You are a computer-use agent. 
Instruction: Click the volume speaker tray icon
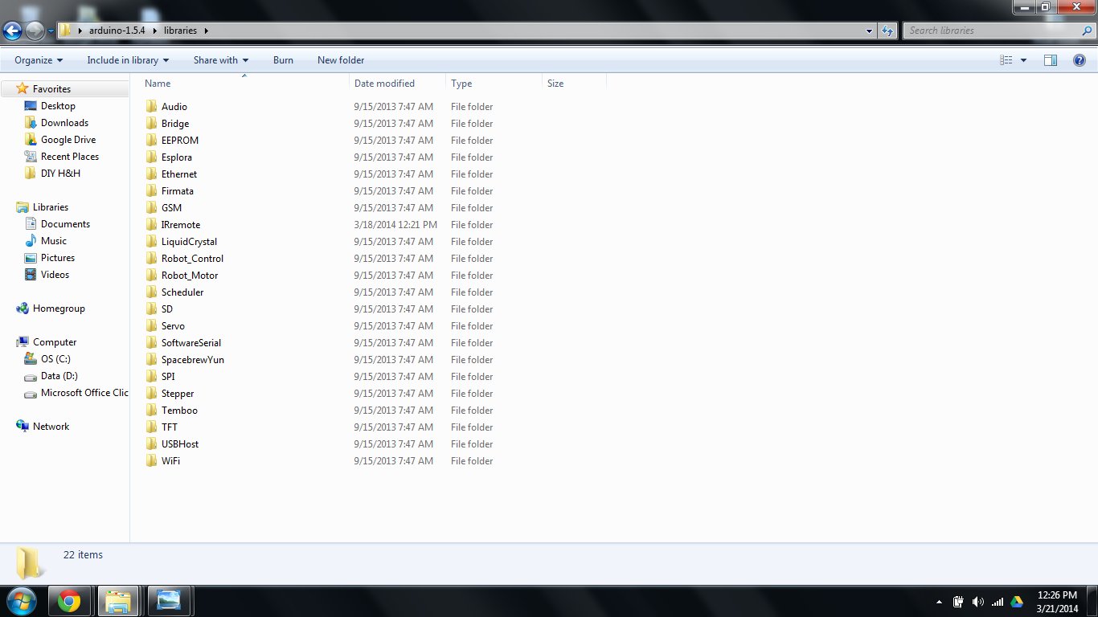pyautogui.click(x=977, y=602)
